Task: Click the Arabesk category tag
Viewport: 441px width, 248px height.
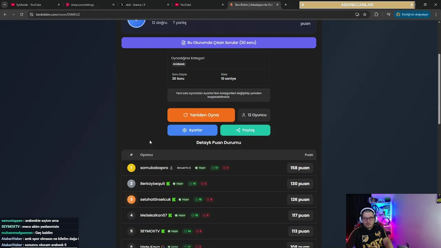Action: pyautogui.click(x=179, y=64)
